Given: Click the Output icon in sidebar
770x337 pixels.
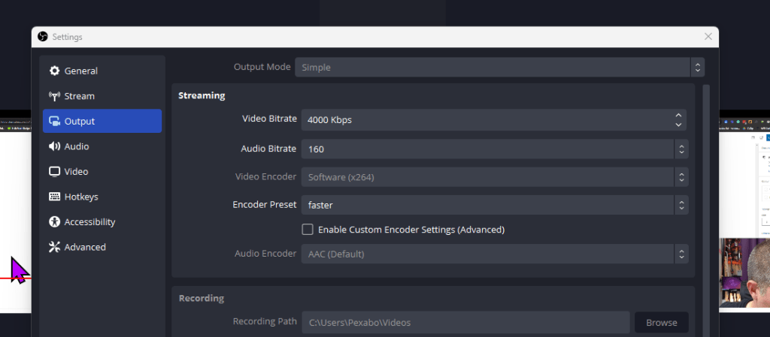Looking at the screenshot, I should click(x=54, y=121).
